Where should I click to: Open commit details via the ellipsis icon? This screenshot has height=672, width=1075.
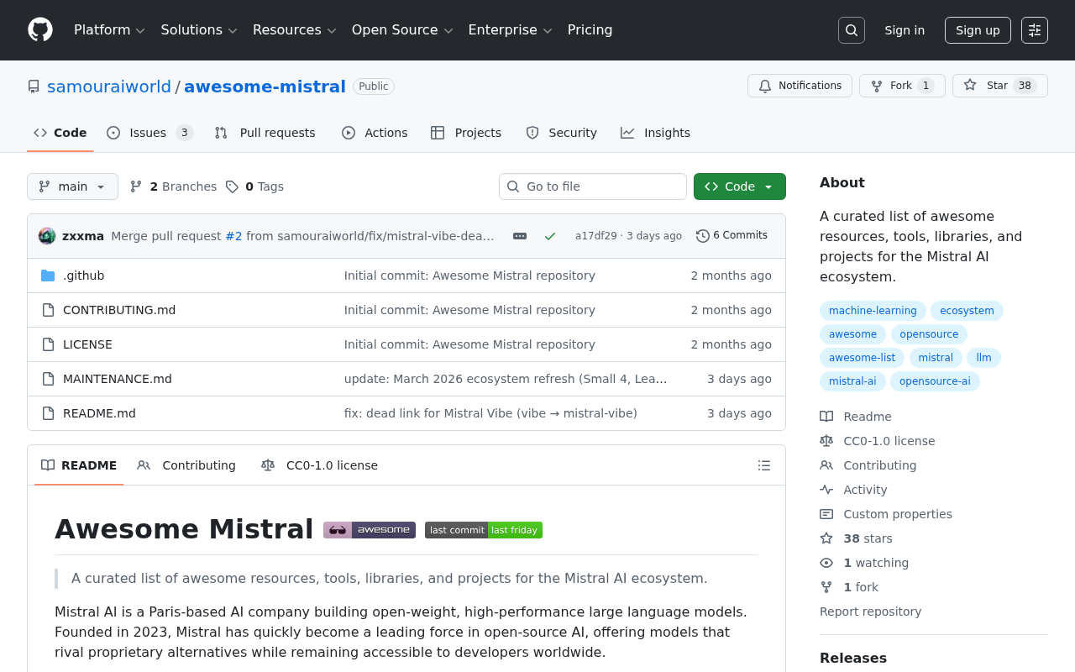520,236
